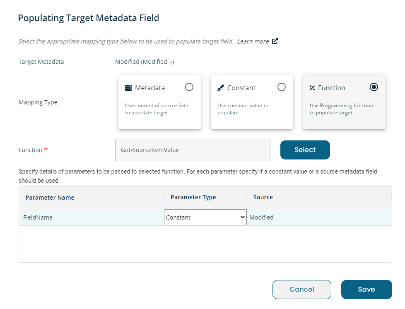Click the Constant pen icon

click(x=221, y=88)
